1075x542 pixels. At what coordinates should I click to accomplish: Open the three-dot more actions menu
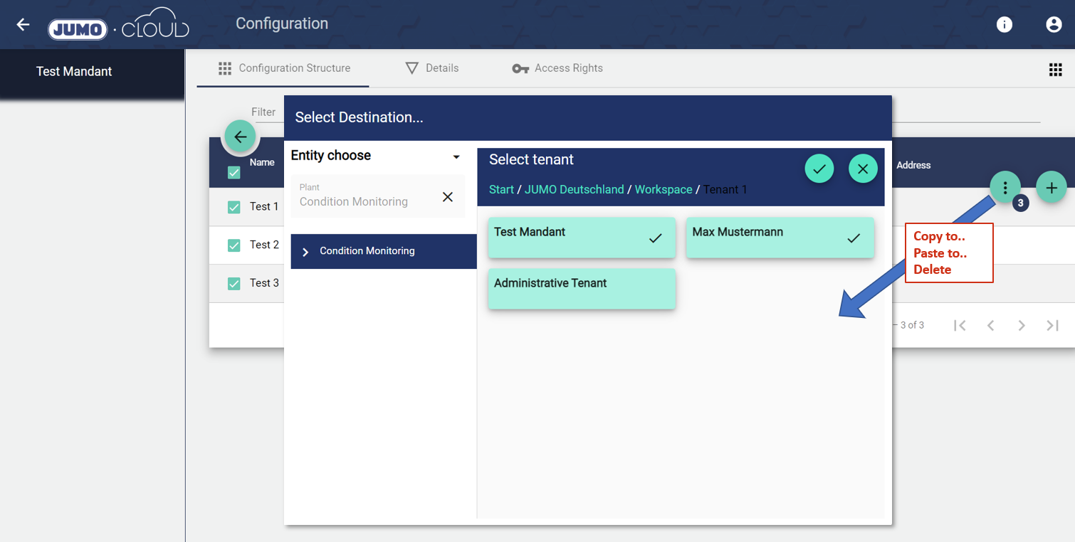point(1005,188)
